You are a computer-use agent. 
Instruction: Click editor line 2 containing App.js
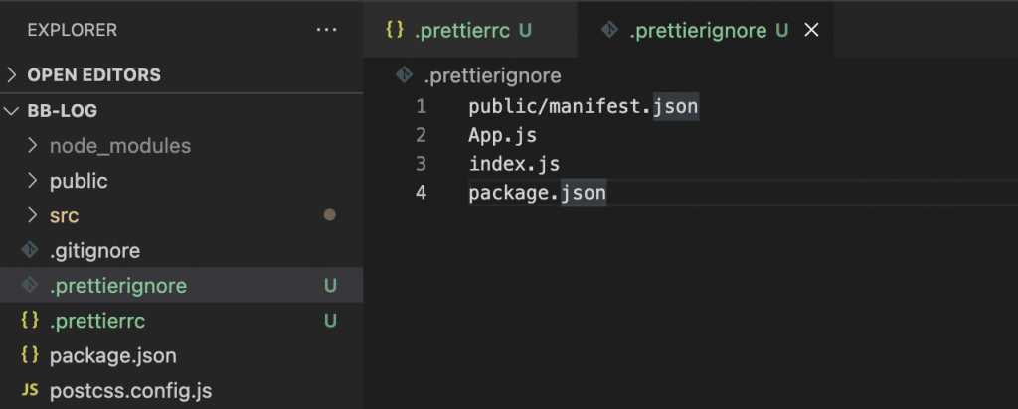click(x=502, y=135)
